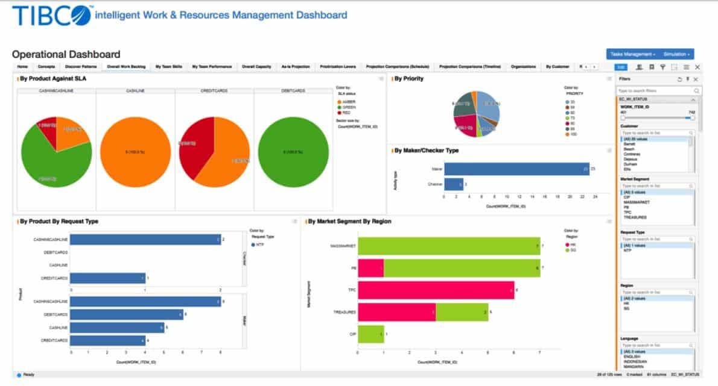Open the hamburger menu icon in toolbar
Screen dimensions: 718x386
tap(686, 67)
